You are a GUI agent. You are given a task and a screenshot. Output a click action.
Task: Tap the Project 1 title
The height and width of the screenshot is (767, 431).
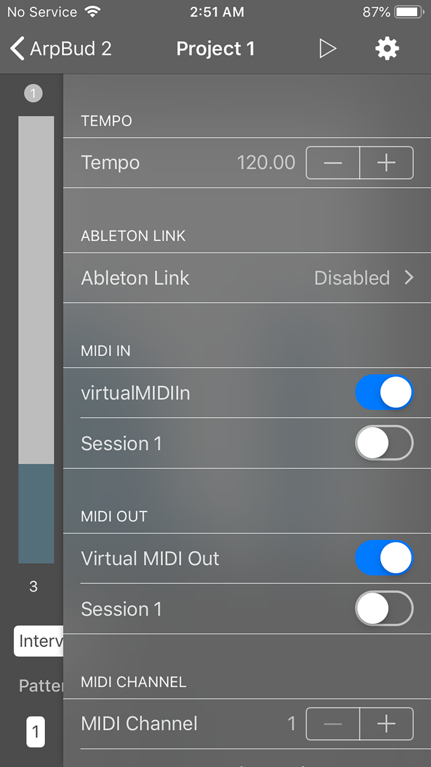pos(215,48)
